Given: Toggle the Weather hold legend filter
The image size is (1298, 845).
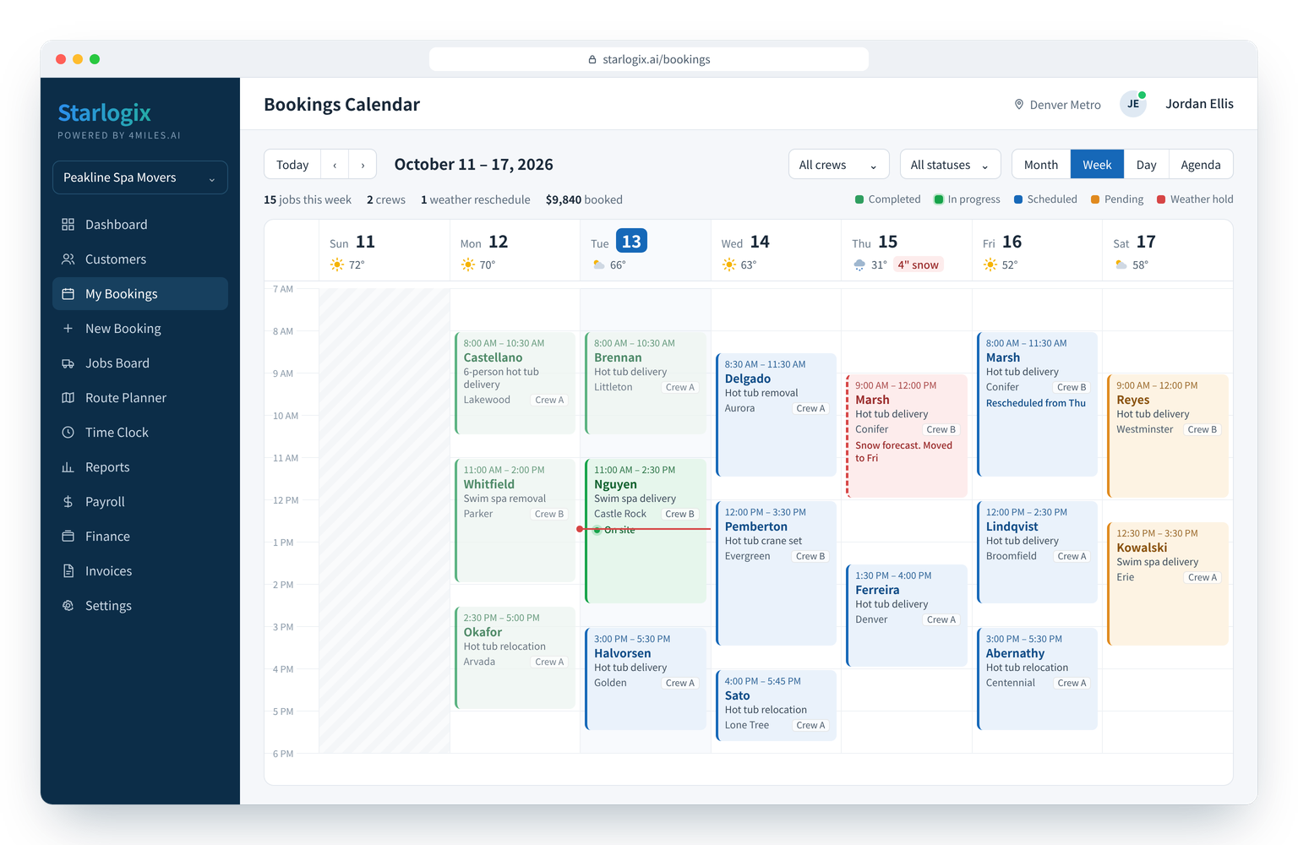Looking at the screenshot, I should pyautogui.click(x=1195, y=199).
